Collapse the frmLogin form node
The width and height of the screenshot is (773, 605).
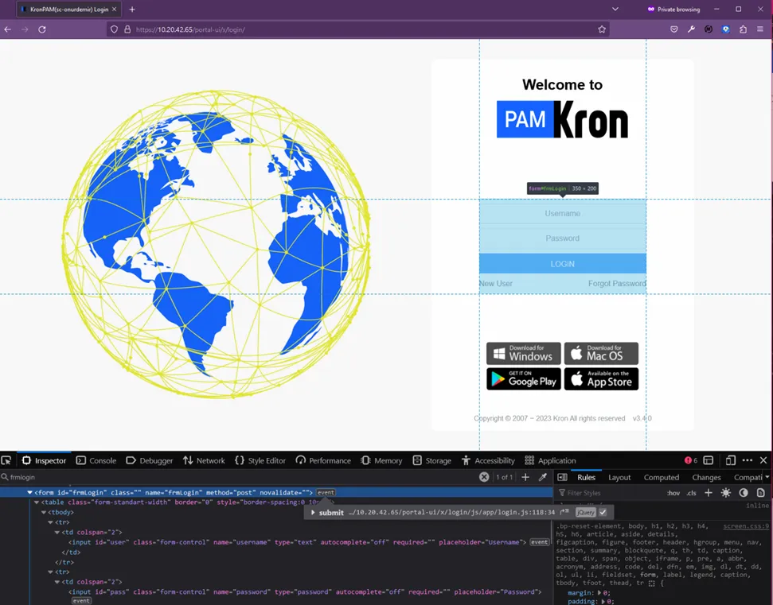pos(30,492)
